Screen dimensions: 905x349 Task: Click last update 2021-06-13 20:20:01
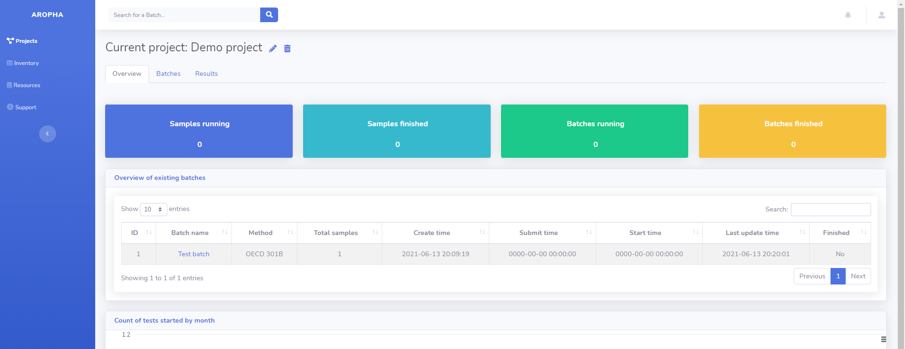pyautogui.click(x=756, y=254)
